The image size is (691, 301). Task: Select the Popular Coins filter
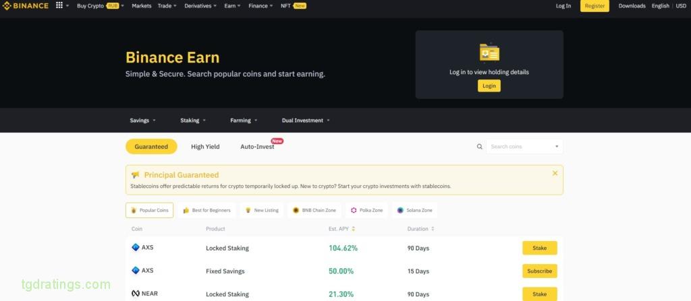coord(149,210)
